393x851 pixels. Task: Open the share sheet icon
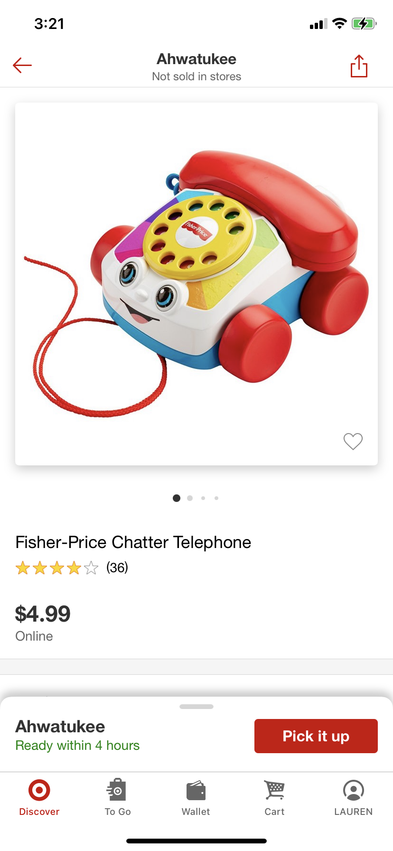359,66
